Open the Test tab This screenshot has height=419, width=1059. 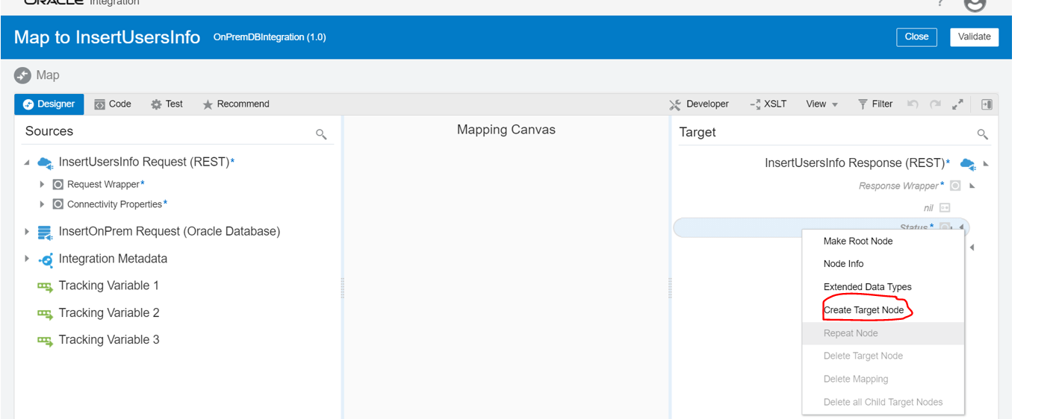tap(167, 104)
